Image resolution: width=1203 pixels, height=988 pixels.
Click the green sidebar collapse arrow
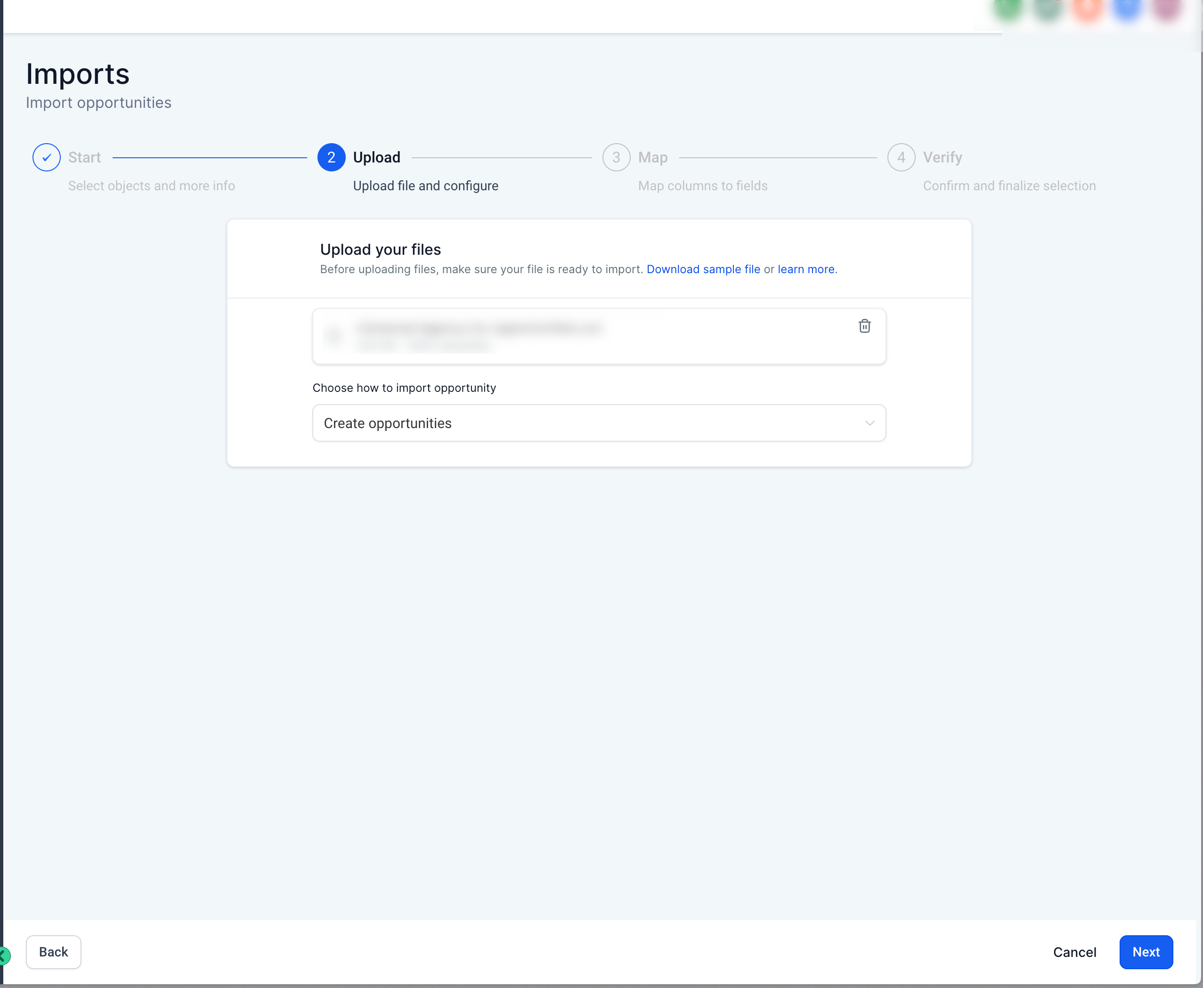[x=4, y=956]
